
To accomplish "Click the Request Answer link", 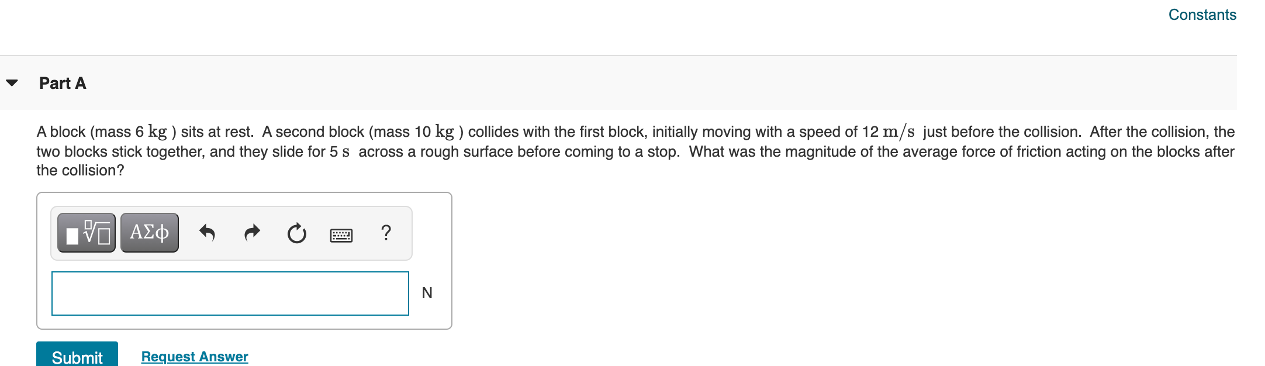I will pos(195,356).
